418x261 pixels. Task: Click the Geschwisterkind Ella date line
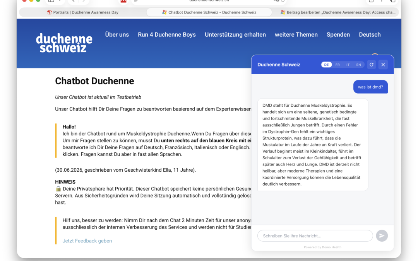[x=125, y=170]
